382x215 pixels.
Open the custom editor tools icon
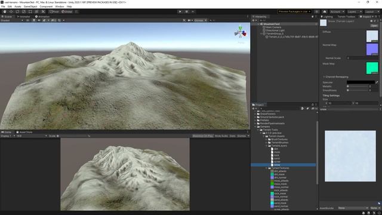click(x=43, y=11)
